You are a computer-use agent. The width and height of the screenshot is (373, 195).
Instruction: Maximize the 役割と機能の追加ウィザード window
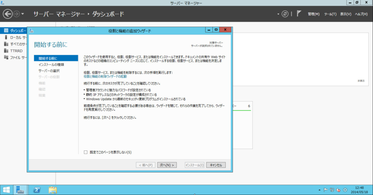tap(216, 30)
